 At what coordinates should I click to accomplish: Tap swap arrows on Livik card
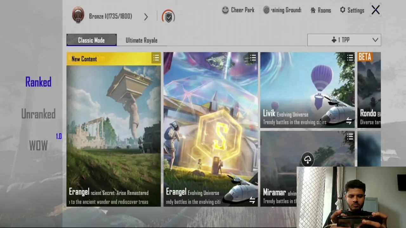pos(349,121)
